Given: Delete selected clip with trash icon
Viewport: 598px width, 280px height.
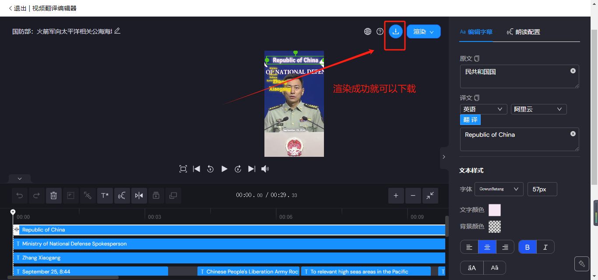Looking at the screenshot, I should coord(54,196).
